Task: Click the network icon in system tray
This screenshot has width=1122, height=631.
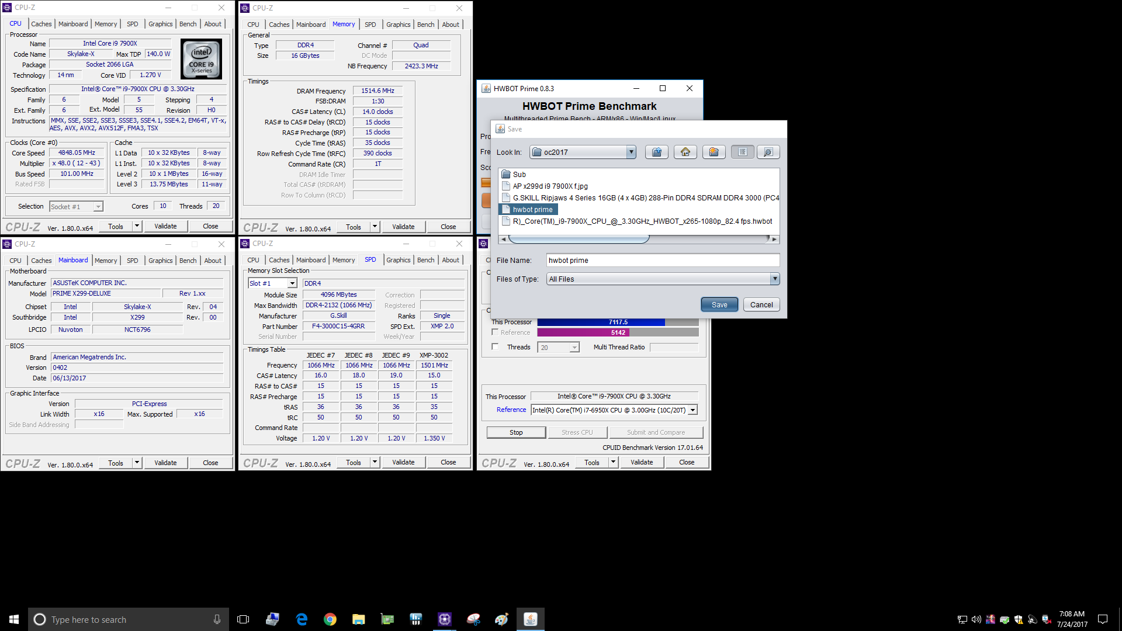Action: (x=962, y=619)
